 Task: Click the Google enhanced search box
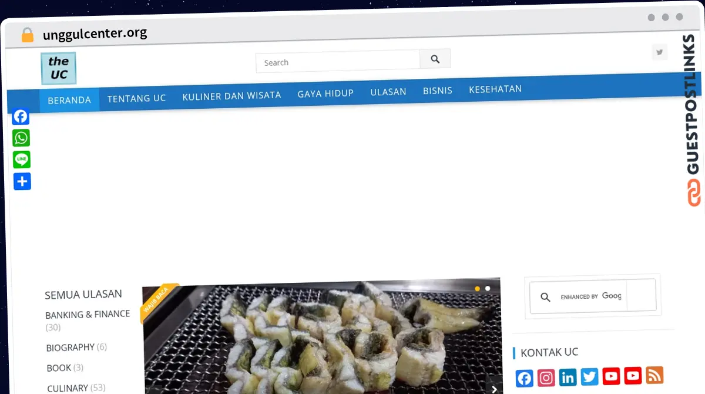pos(592,296)
